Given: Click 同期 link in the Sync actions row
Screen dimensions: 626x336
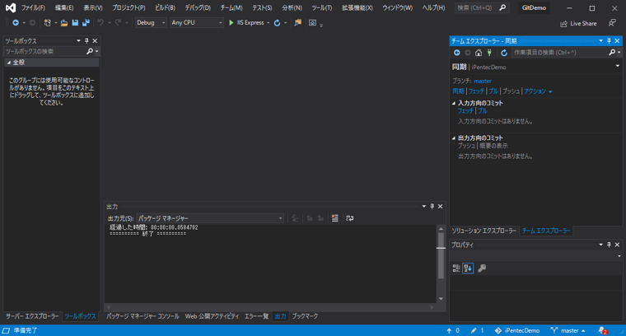Looking at the screenshot, I should pos(458,91).
